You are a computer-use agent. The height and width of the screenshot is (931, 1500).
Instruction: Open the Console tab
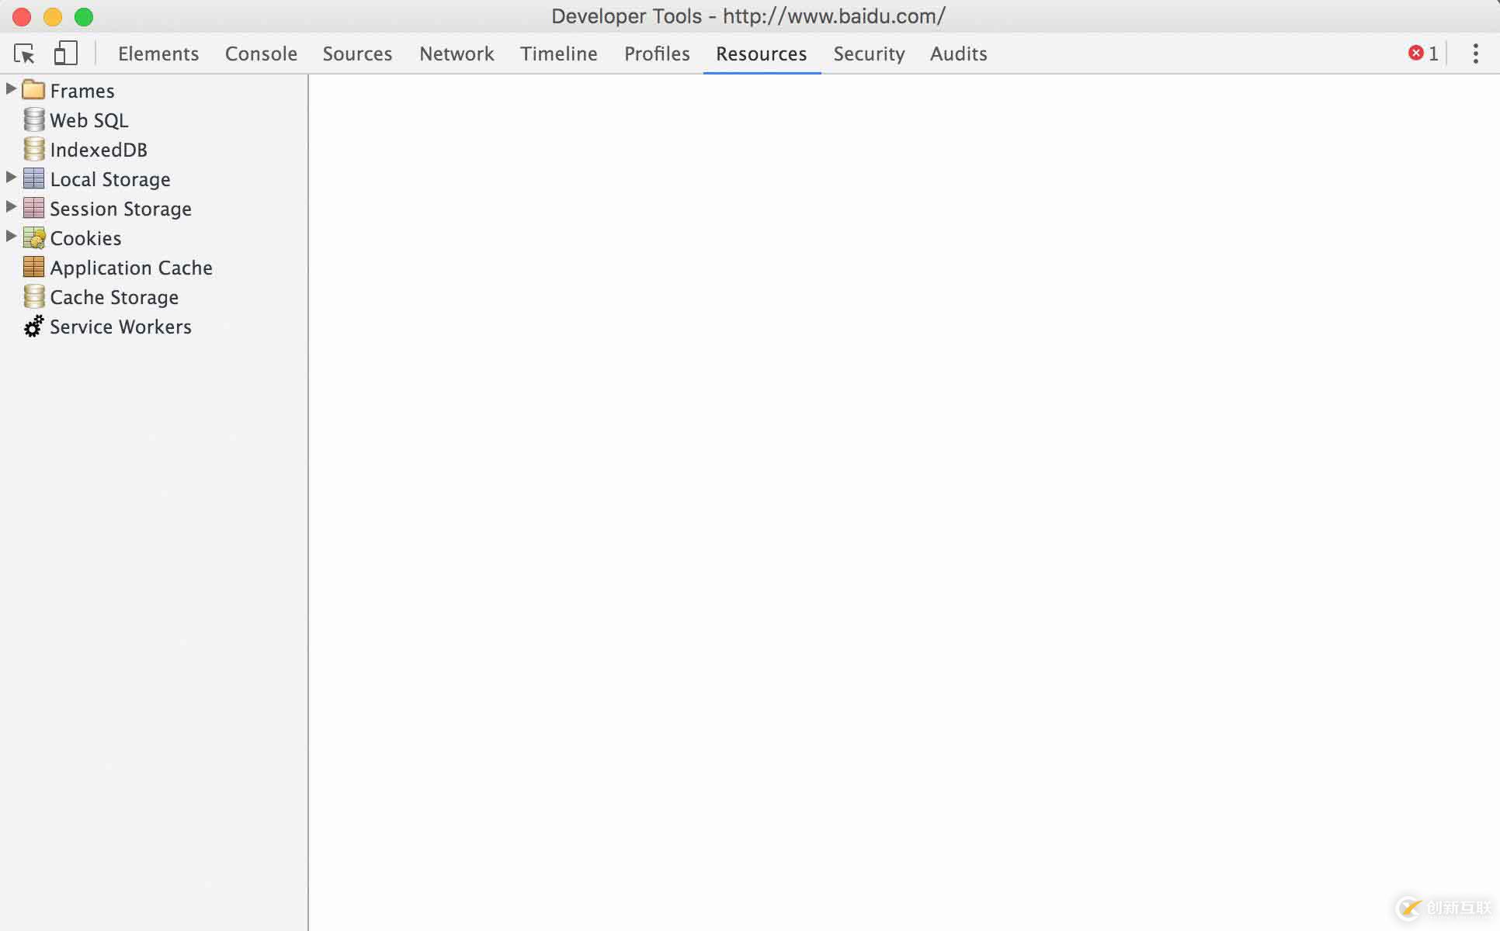pyautogui.click(x=261, y=54)
